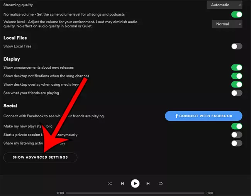
Task: Click Connect with Facebook button
Action: point(204,116)
